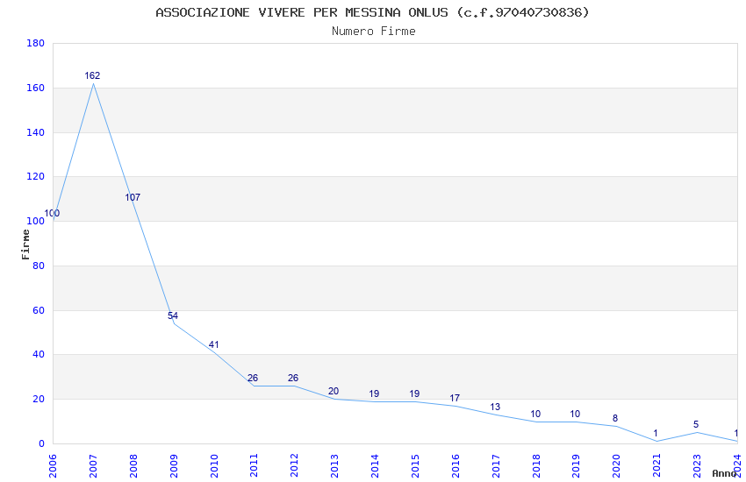Select the data label 41 for 2010
The width and height of the screenshot is (746, 482).
213,344
